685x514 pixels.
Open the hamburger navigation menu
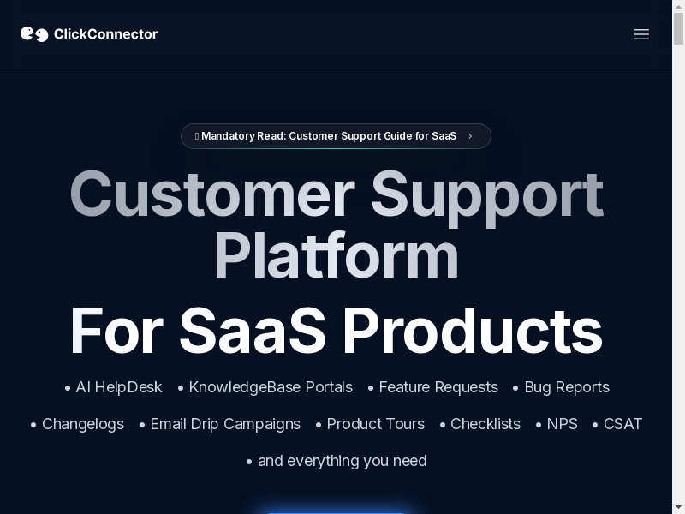641,34
